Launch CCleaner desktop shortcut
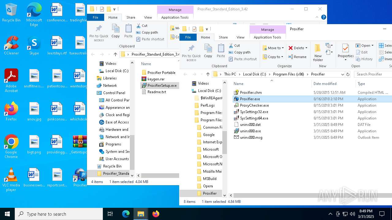392x220 pixels. pos(11,45)
